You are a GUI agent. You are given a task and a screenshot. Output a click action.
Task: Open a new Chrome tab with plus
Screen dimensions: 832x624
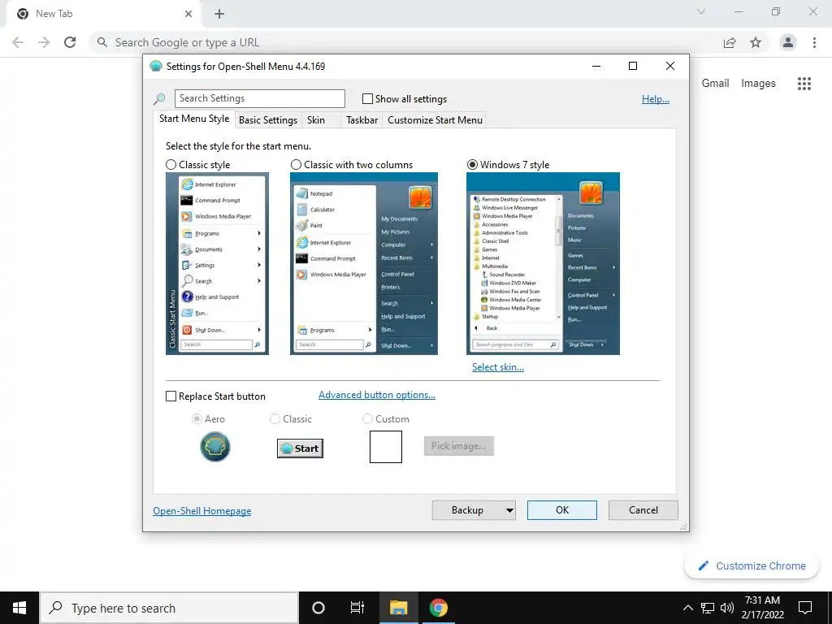pyautogui.click(x=219, y=14)
